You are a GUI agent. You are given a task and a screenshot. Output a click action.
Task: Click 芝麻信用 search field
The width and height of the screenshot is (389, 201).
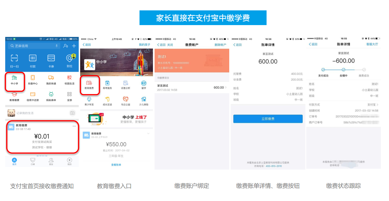34,46
